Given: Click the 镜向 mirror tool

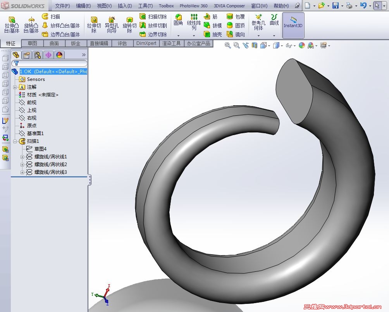Looking at the screenshot, I should coord(236,34).
